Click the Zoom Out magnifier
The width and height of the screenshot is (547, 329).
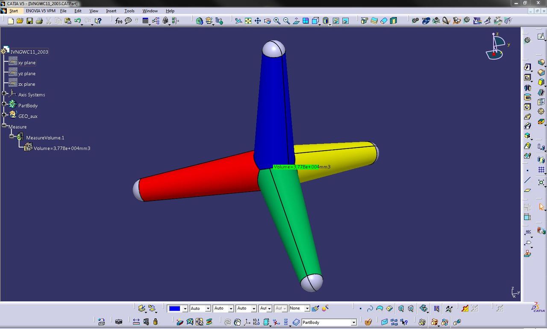pyautogui.click(x=286, y=20)
